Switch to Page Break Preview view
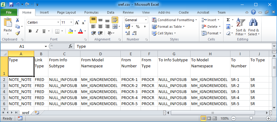Image resolution: width=277 pixels, height=122 pixels. click(x=214, y=118)
